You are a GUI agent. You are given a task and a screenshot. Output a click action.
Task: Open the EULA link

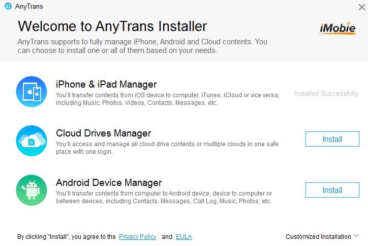(x=184, y=237)
